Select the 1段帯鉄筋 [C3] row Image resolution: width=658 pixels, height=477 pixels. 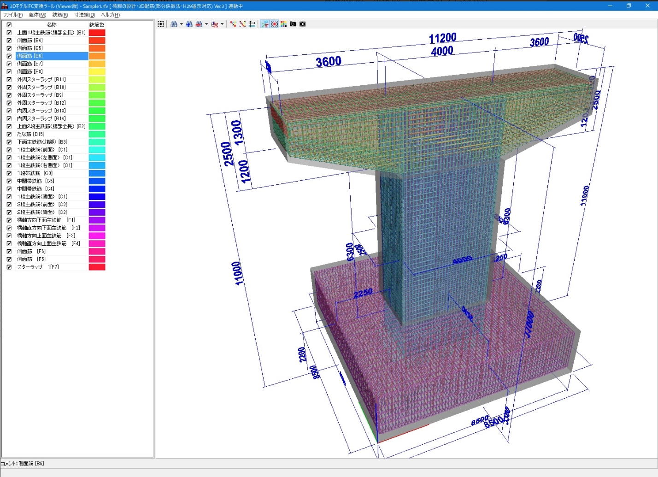35,173
